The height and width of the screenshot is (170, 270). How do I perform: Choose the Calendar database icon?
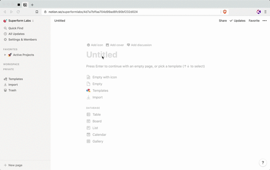pyautogui.click(x=88, y=135)
